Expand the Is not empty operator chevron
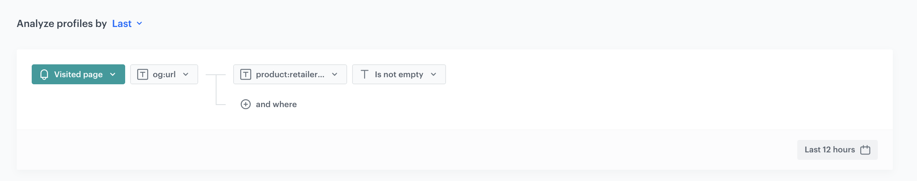Image resolution: width=917 pixels, height=181 pixels. tap(433, 74)
